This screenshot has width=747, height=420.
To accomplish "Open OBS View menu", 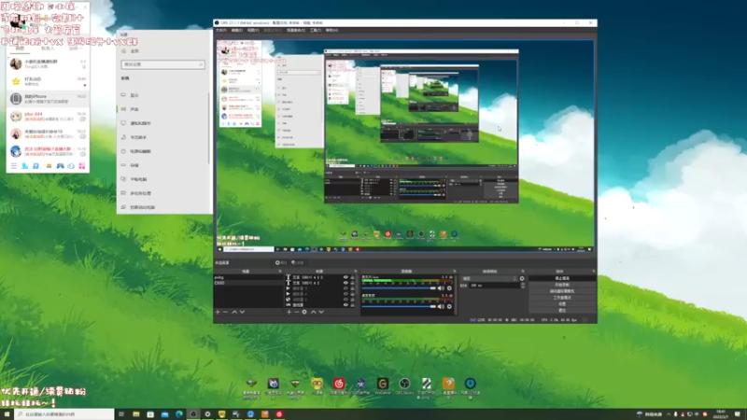I will point(253,31).
